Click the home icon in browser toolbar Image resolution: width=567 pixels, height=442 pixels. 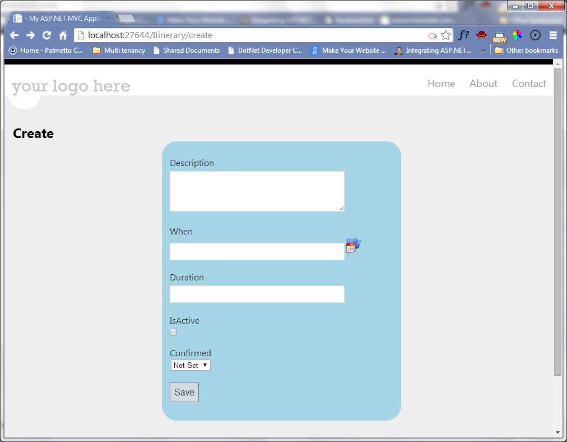62,35
